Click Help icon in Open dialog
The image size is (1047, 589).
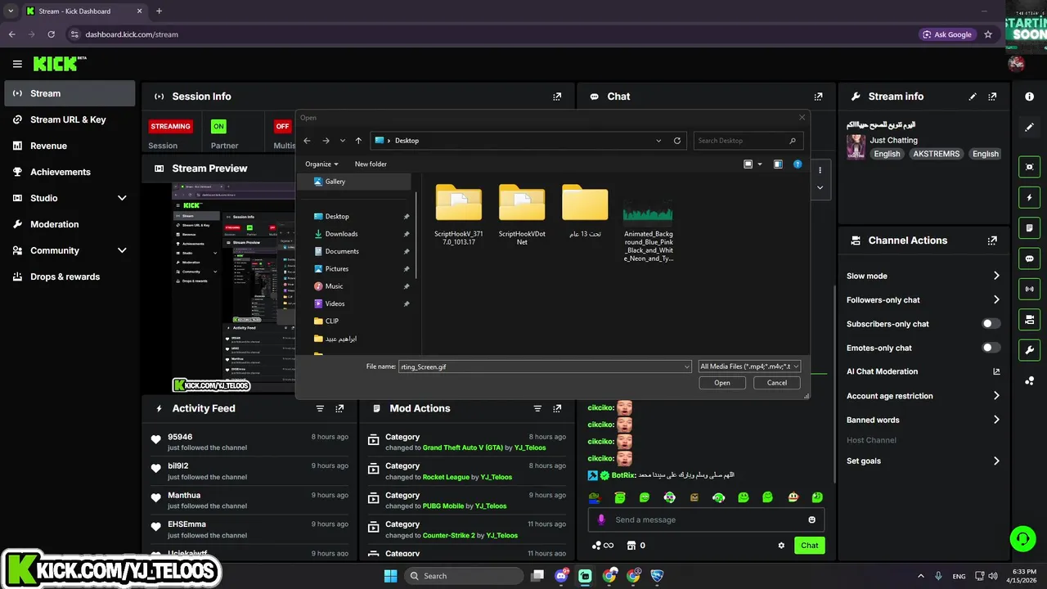[x=798, y=164]
